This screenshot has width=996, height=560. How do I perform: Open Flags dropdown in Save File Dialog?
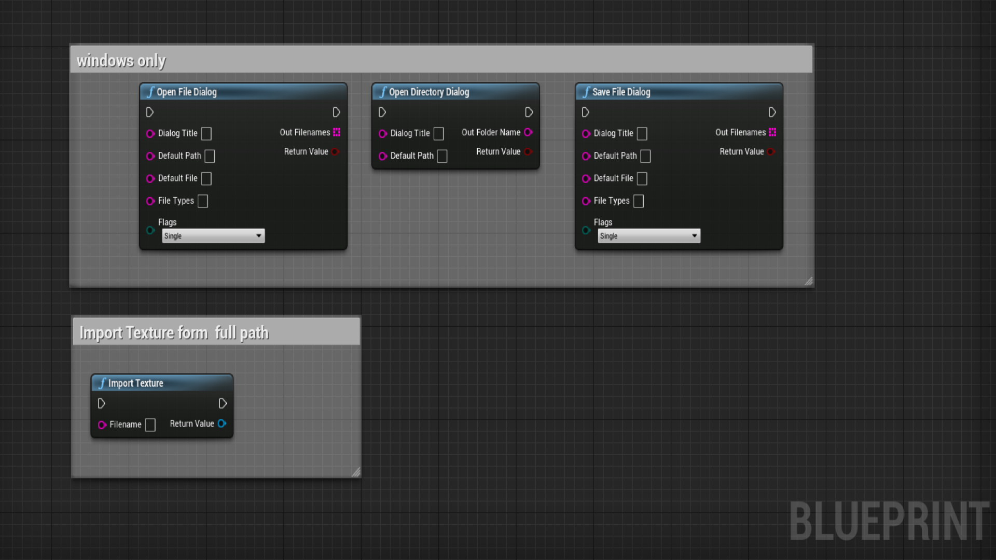point(649,236)
